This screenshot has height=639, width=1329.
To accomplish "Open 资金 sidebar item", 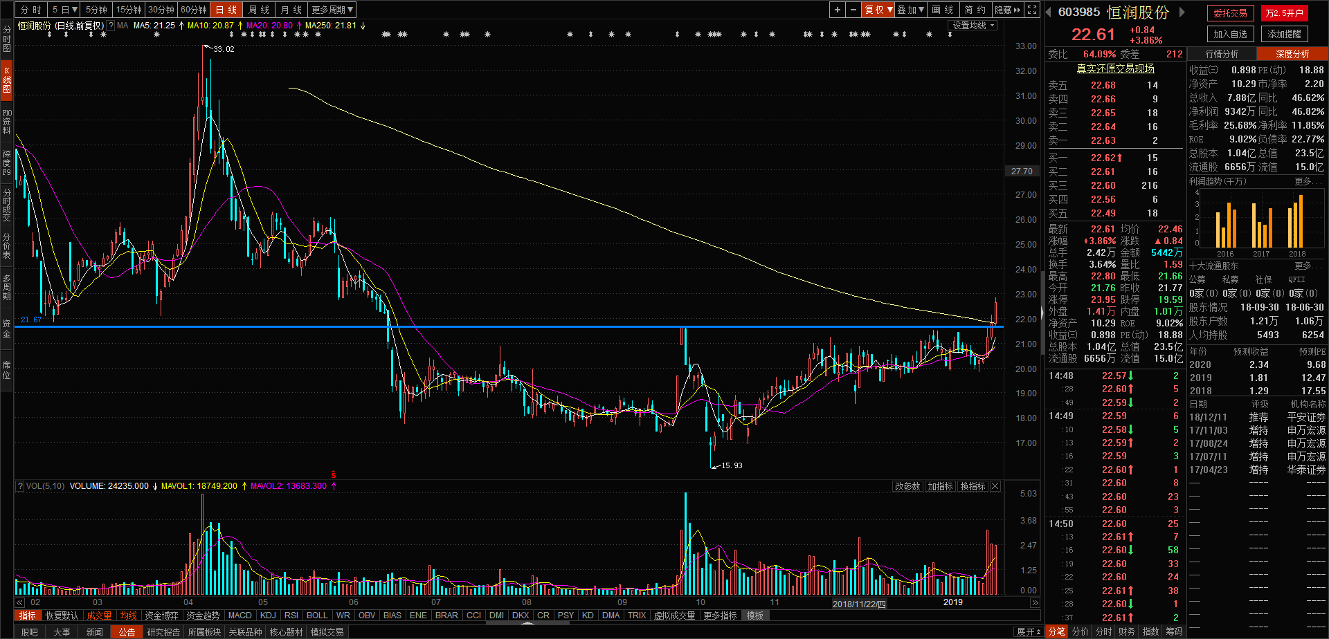I will 7,328.
